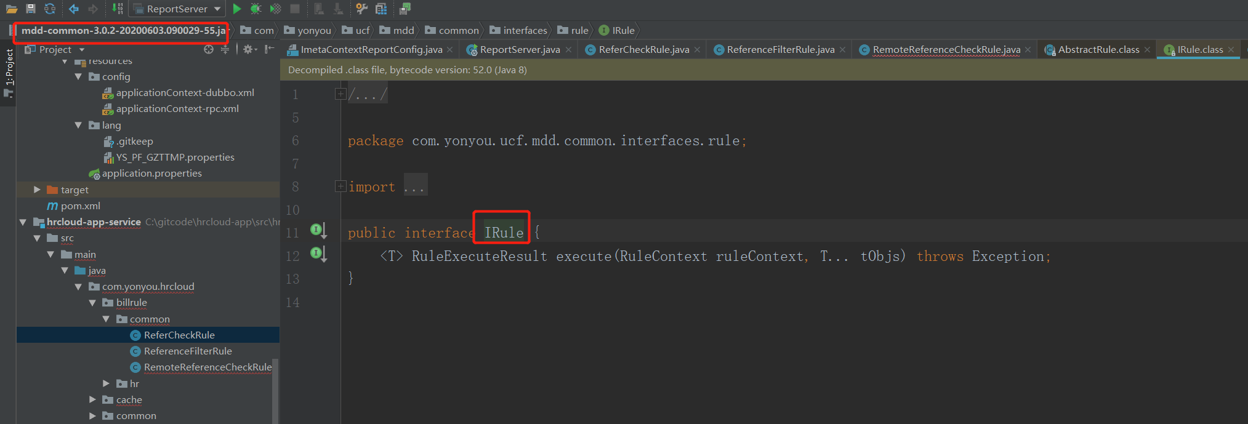
Task: Navigate Forward with the grey arrow
Action: coord(93,9)
